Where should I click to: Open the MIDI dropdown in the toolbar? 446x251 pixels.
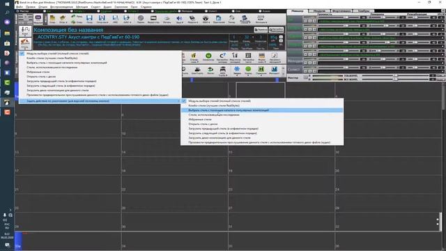206,20
